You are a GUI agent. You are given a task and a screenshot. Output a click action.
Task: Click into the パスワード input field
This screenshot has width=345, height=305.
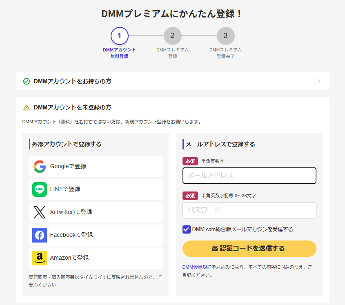coord(249,210)
